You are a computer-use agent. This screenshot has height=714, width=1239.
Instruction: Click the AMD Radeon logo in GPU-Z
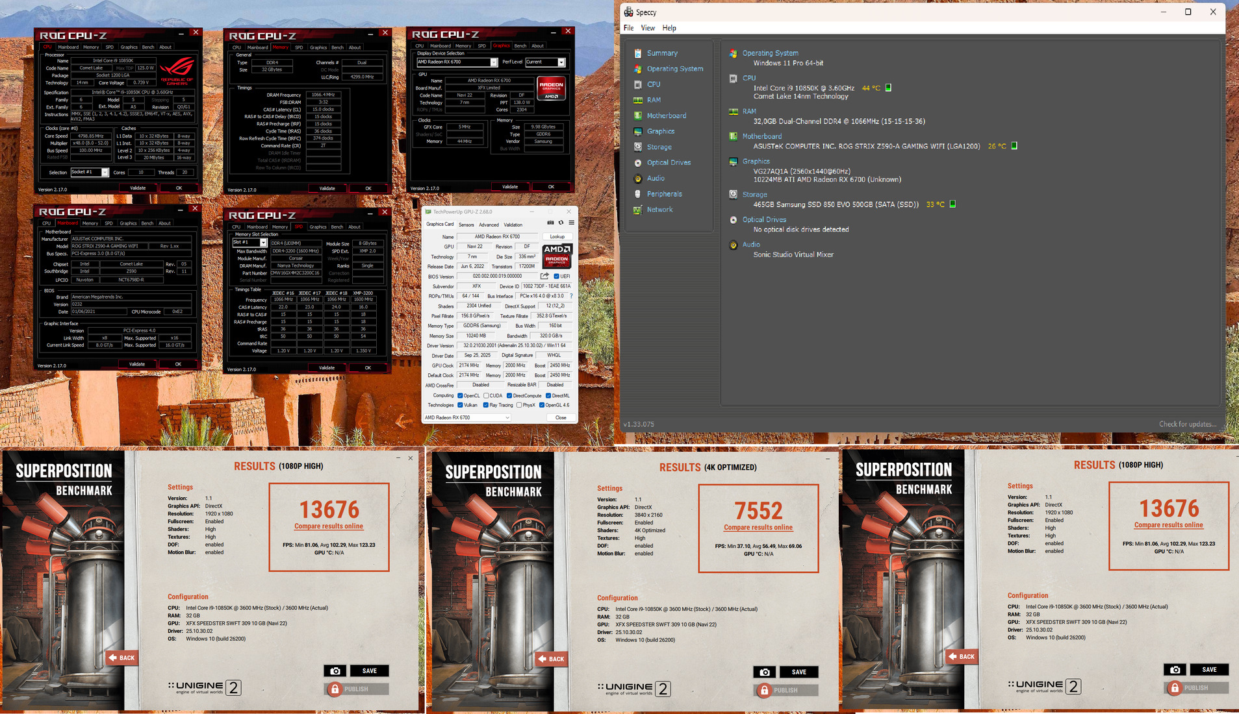click(557, 255)
